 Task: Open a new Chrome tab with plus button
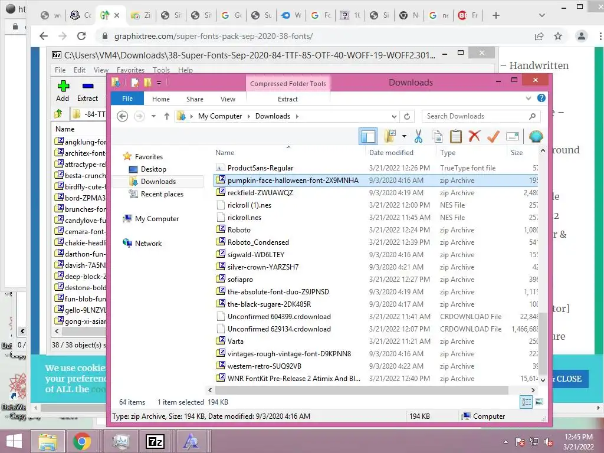(495, 15)
